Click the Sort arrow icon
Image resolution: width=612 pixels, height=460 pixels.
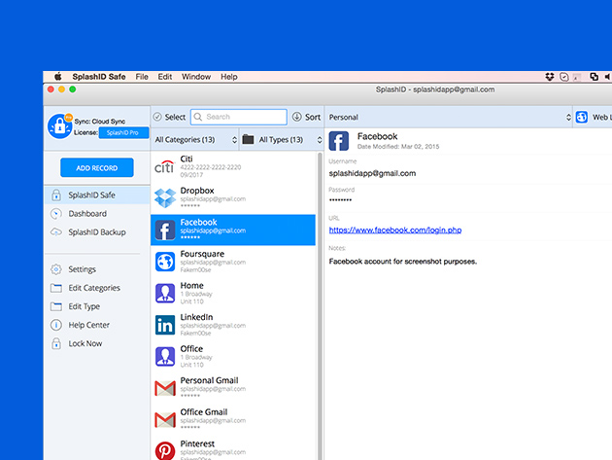pos(297,117)
